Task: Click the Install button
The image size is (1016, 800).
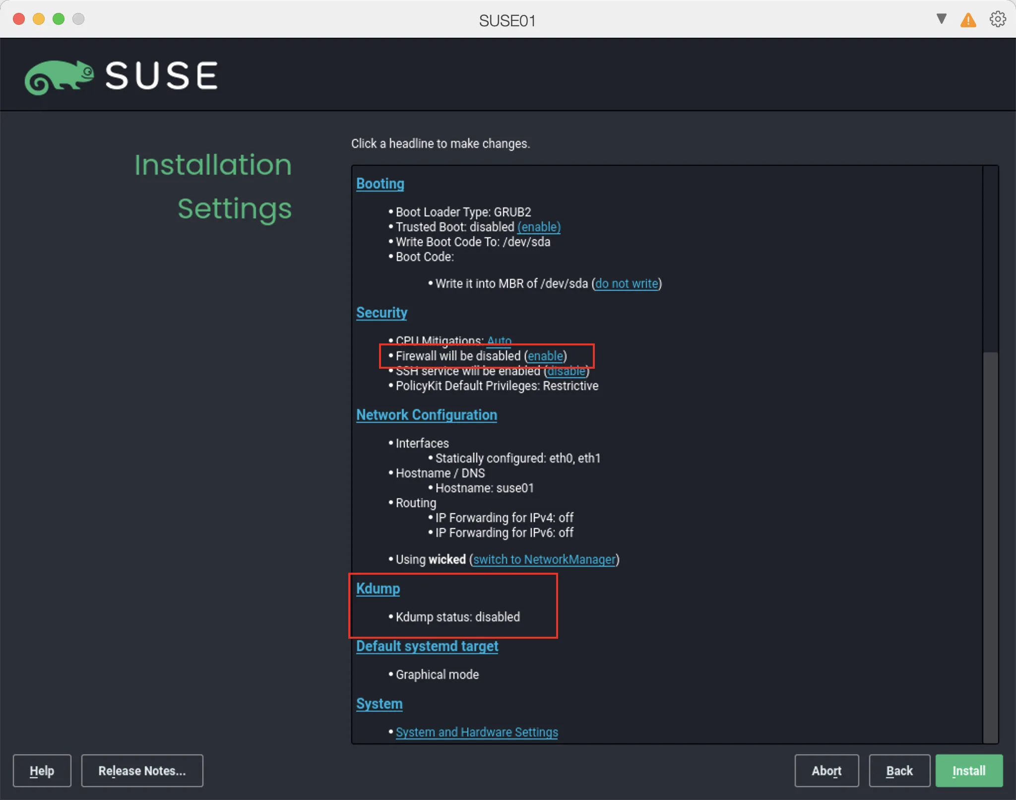Action: point(967,770)
